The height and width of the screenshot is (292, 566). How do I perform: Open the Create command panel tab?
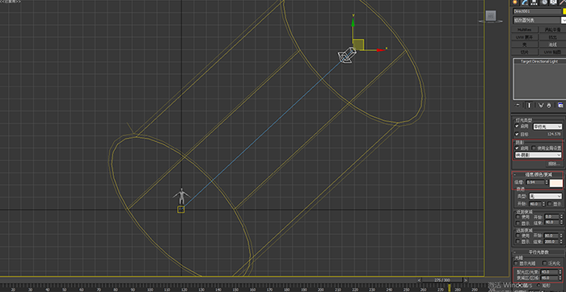[515, 2]
